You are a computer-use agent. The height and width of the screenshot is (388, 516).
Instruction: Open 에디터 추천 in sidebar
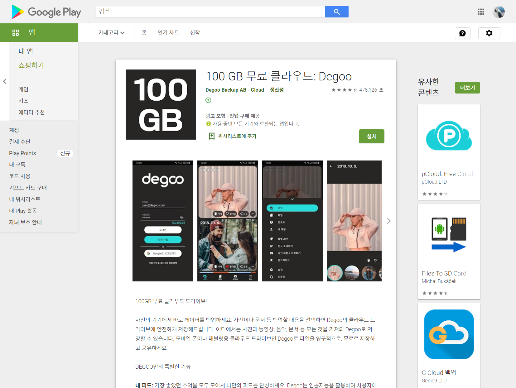click(x=31, y=112)
